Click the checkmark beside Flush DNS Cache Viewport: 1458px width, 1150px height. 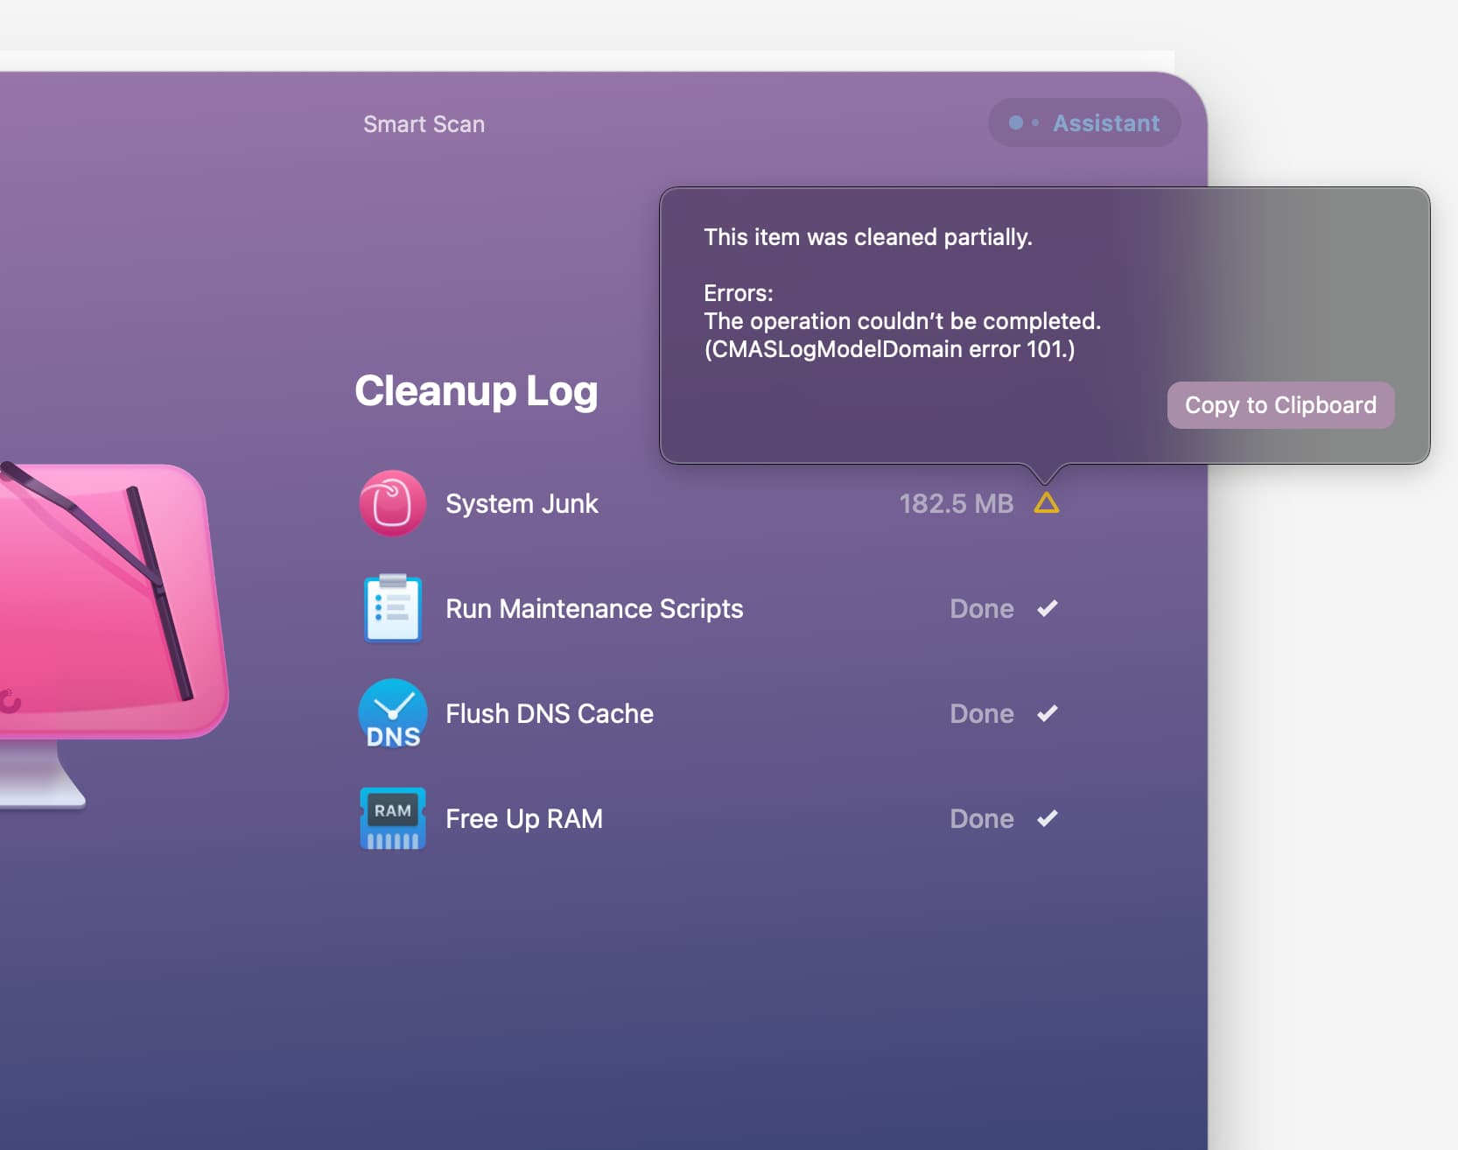pyautogui.click(x=1048, y=713)
